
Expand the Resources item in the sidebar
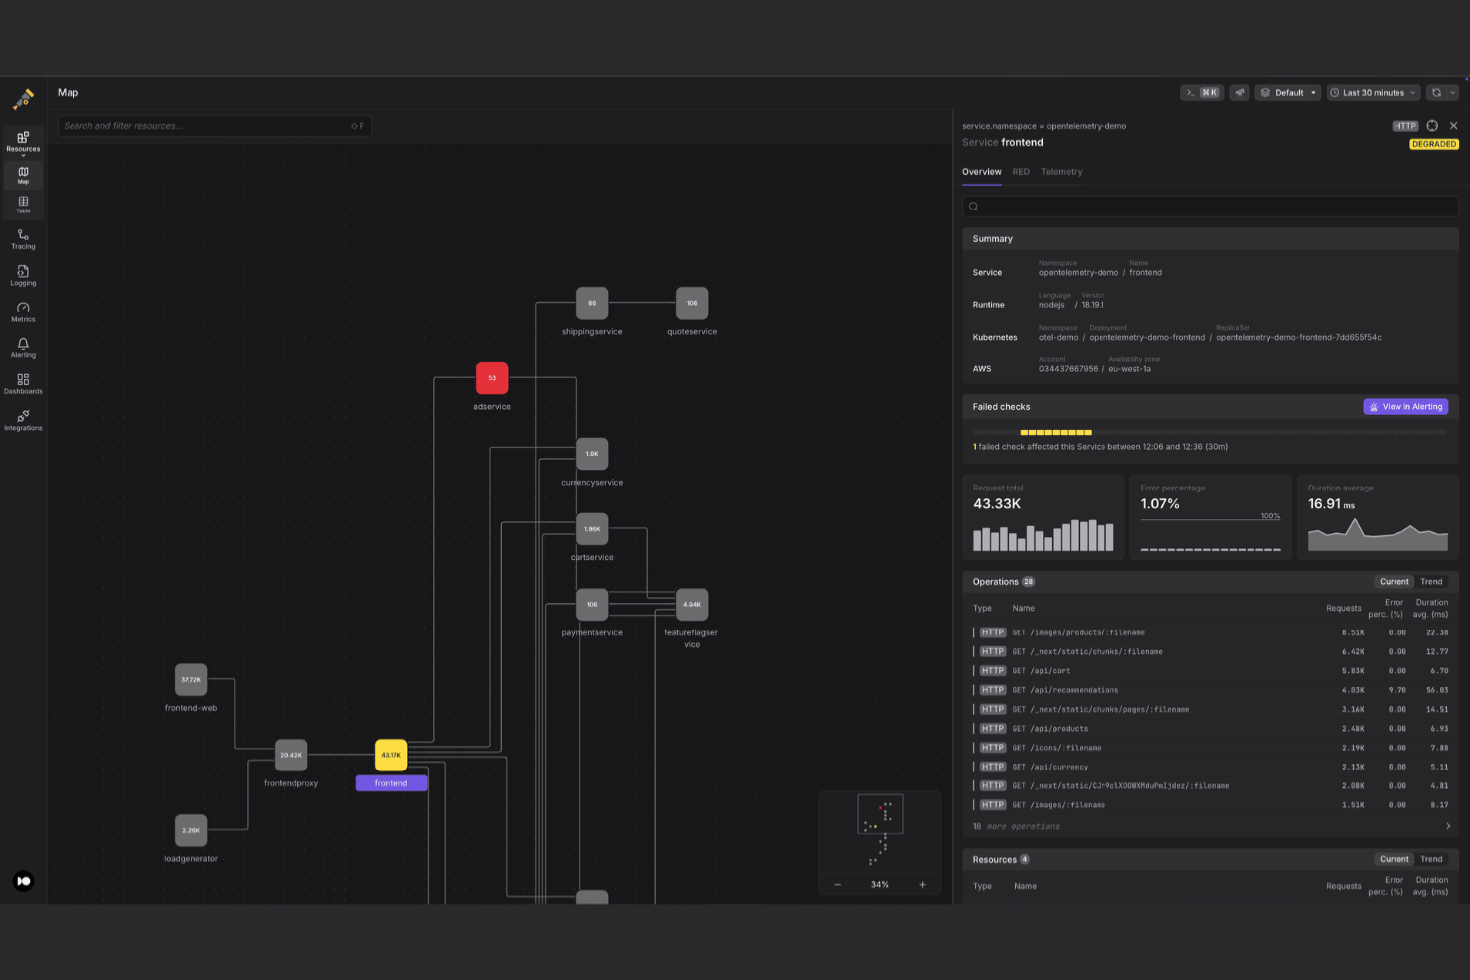click(22, 142)
